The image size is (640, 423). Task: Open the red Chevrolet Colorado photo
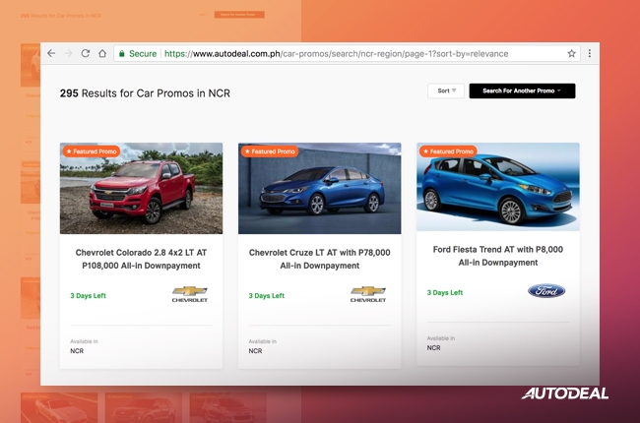coord(141,189)
